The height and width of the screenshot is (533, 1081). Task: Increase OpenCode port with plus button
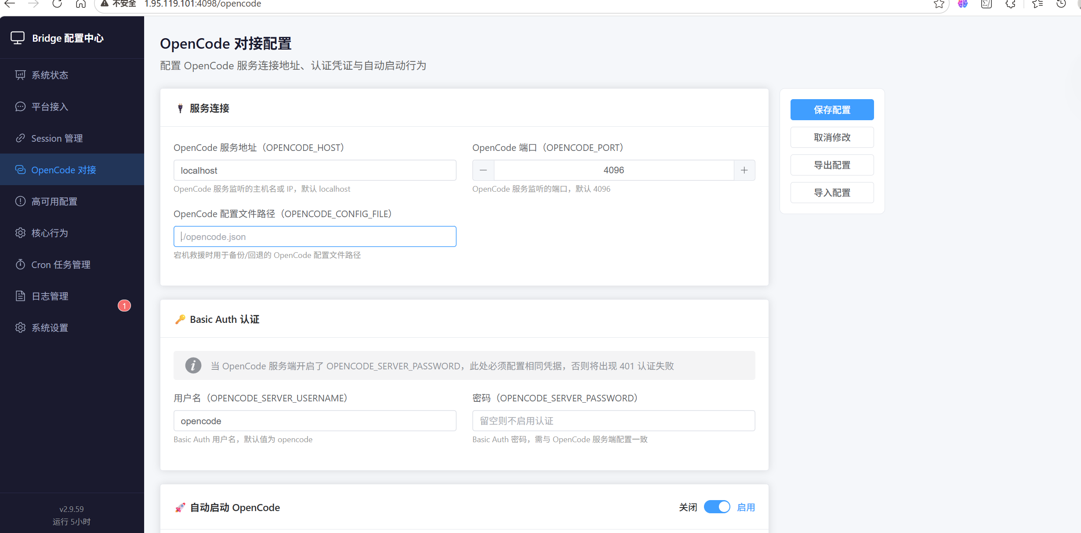[744, 170]
